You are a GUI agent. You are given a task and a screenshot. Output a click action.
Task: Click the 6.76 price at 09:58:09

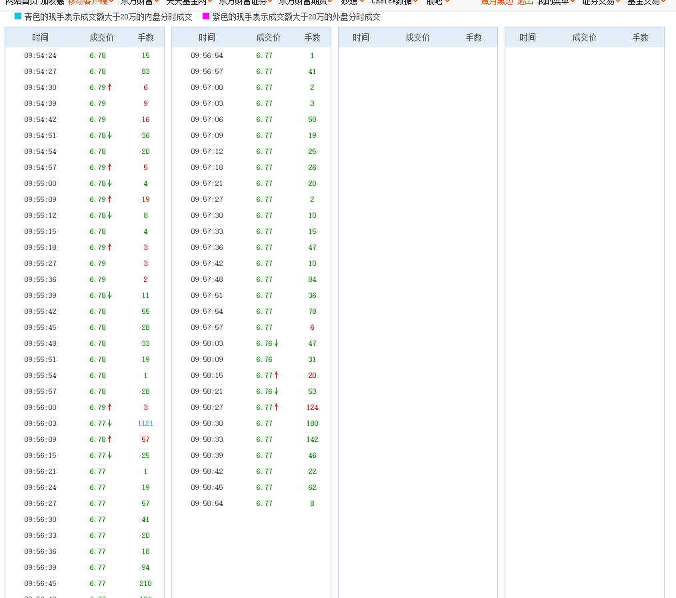tap(264, 359)
